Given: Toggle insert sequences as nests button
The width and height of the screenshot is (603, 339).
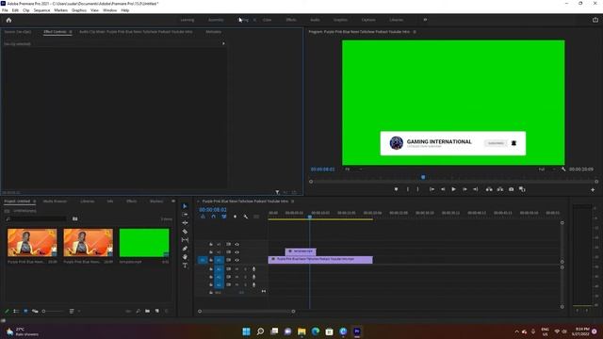Looking at the screenshot, I should [x=204, y=217].
